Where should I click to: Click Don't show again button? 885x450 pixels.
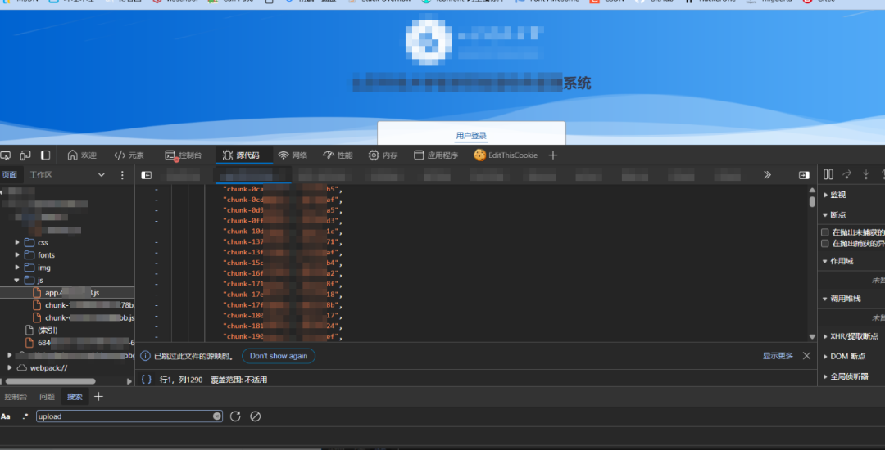click(x=279, y=356)
